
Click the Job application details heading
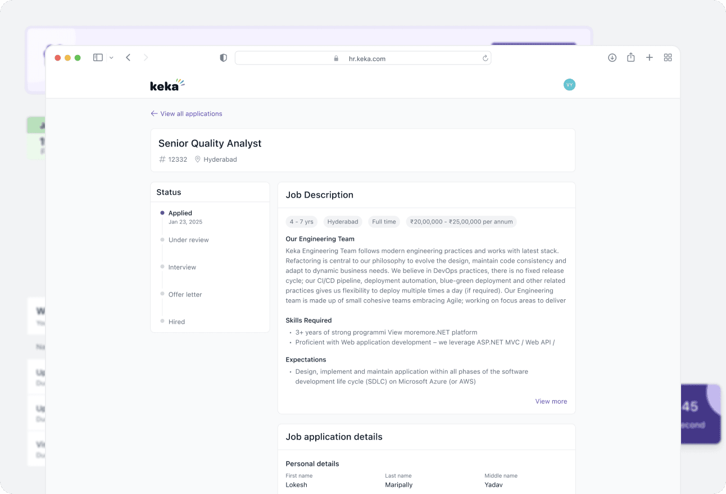[x=334, y=437]
